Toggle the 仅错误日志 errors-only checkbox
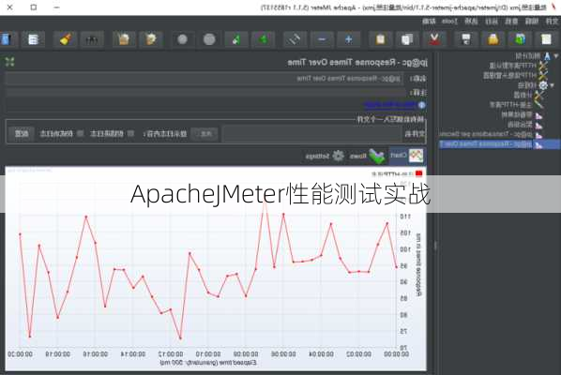The width and height of the screenshot is (561, 375). pos(131,134)
